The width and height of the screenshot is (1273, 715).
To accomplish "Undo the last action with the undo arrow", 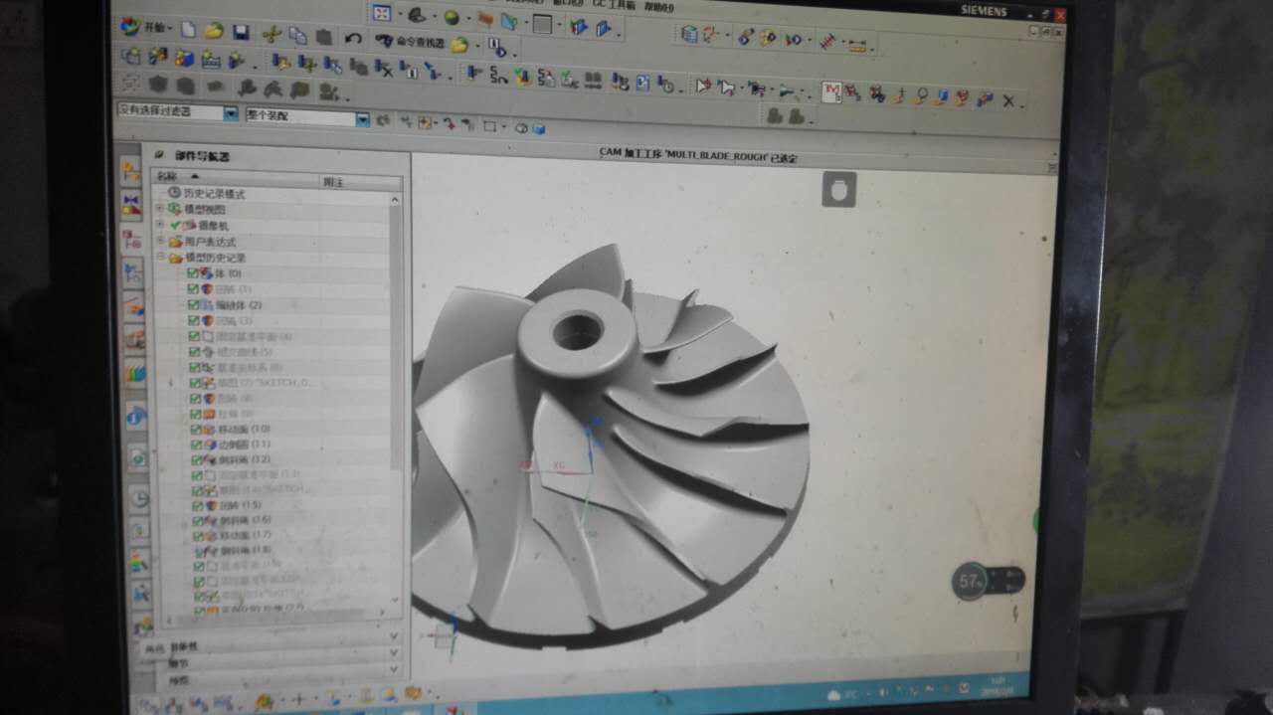I will point(352,38).
